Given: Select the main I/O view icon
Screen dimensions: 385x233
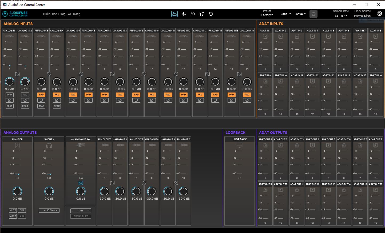Looking at the screenshot, I should click(x=174, y=14).
